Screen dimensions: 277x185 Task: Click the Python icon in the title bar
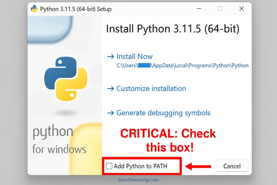[34, 9]
